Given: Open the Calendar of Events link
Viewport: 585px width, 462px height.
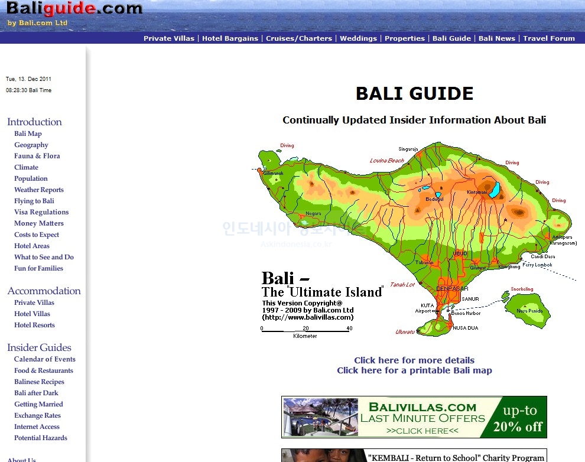Looking at the screenshot, I should click(x=45, y=359).
